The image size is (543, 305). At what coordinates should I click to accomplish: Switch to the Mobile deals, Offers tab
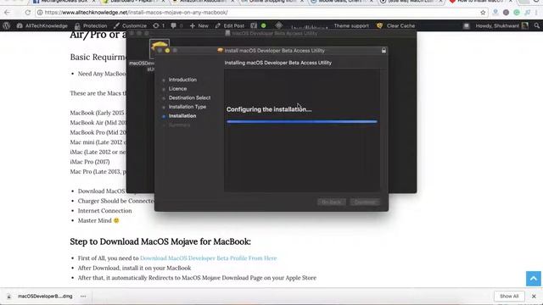coord(341,2)
